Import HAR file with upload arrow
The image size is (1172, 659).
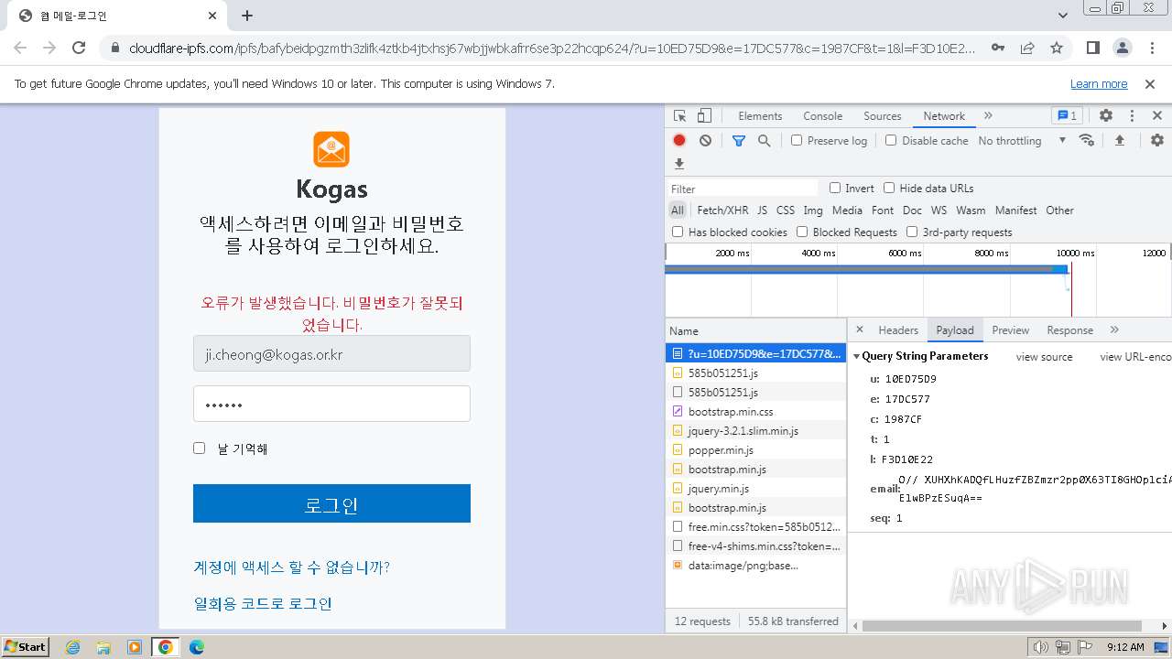coord(1119,140)
